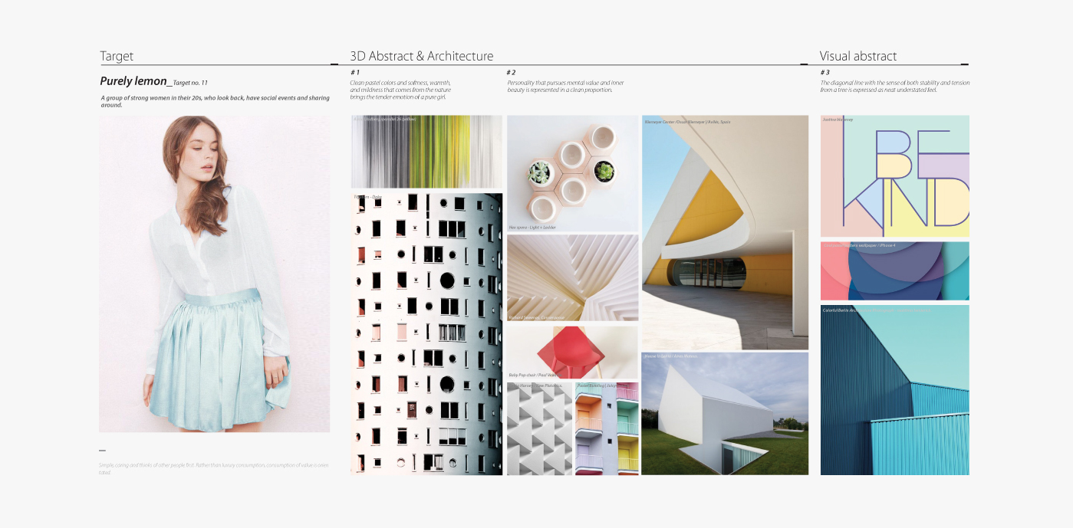This screenshot has height=528, width=1073.
Task: Select the 'group of strong women' paragraph
Action: pyautogui.click(x=215, y=101)
